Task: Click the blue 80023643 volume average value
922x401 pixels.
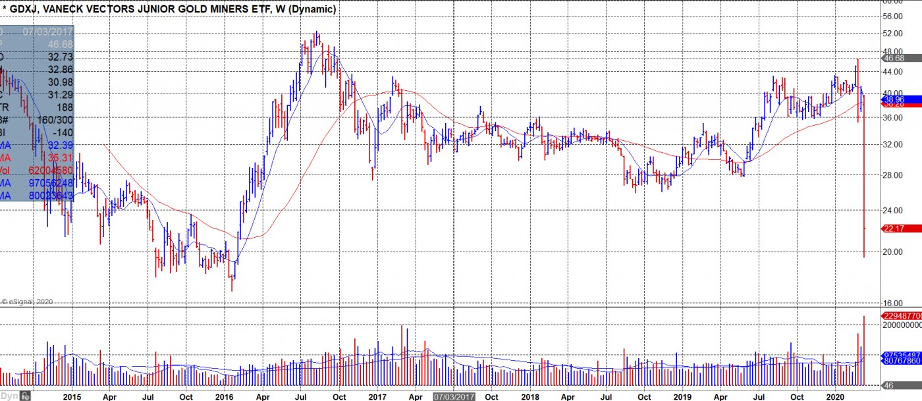Action: pyautogui.click(x=49, y=195)
